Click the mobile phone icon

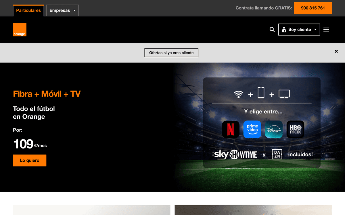[261, 93]
